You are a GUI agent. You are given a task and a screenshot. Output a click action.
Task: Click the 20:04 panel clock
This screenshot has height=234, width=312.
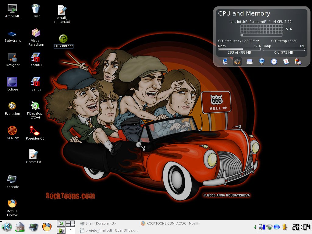coord(301,227)
